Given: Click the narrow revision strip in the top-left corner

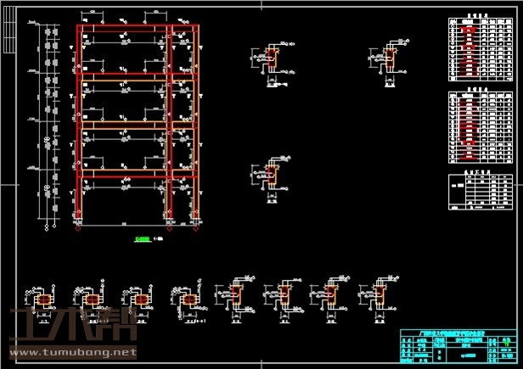Looking at the screenshot, I should tap(8, 31).
